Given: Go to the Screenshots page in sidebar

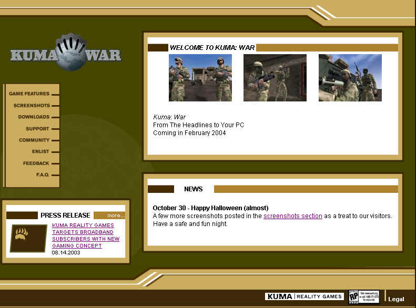Looking at the screenshot, I should click(32, 106).
